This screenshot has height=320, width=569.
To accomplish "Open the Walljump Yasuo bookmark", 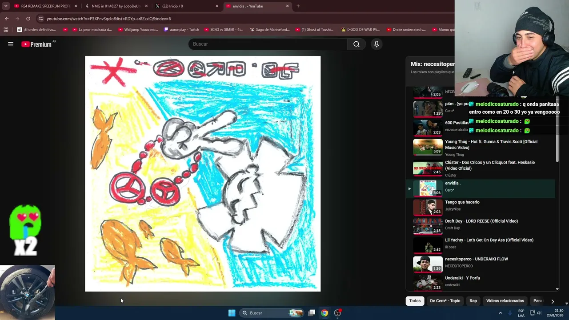I will [138, 30].
